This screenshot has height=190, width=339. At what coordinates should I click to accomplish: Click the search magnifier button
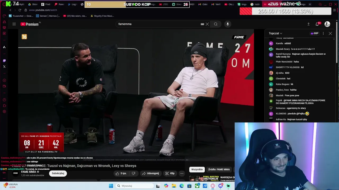[216, 24]
